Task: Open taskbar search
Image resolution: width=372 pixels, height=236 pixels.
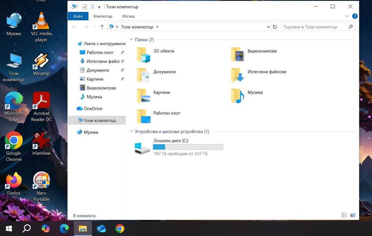Action: tap(26, 229)
